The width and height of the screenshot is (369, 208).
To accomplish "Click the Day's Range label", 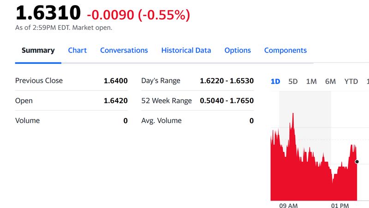I will (x=161, y=81).
